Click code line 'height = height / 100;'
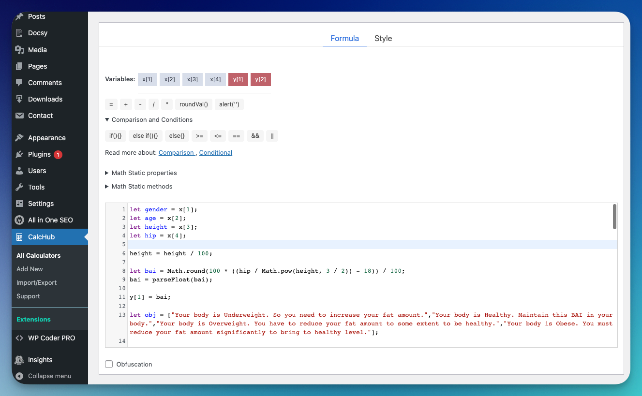Viewport: 642px width, 396px height. pyautogui.click(x=171, y=253)
